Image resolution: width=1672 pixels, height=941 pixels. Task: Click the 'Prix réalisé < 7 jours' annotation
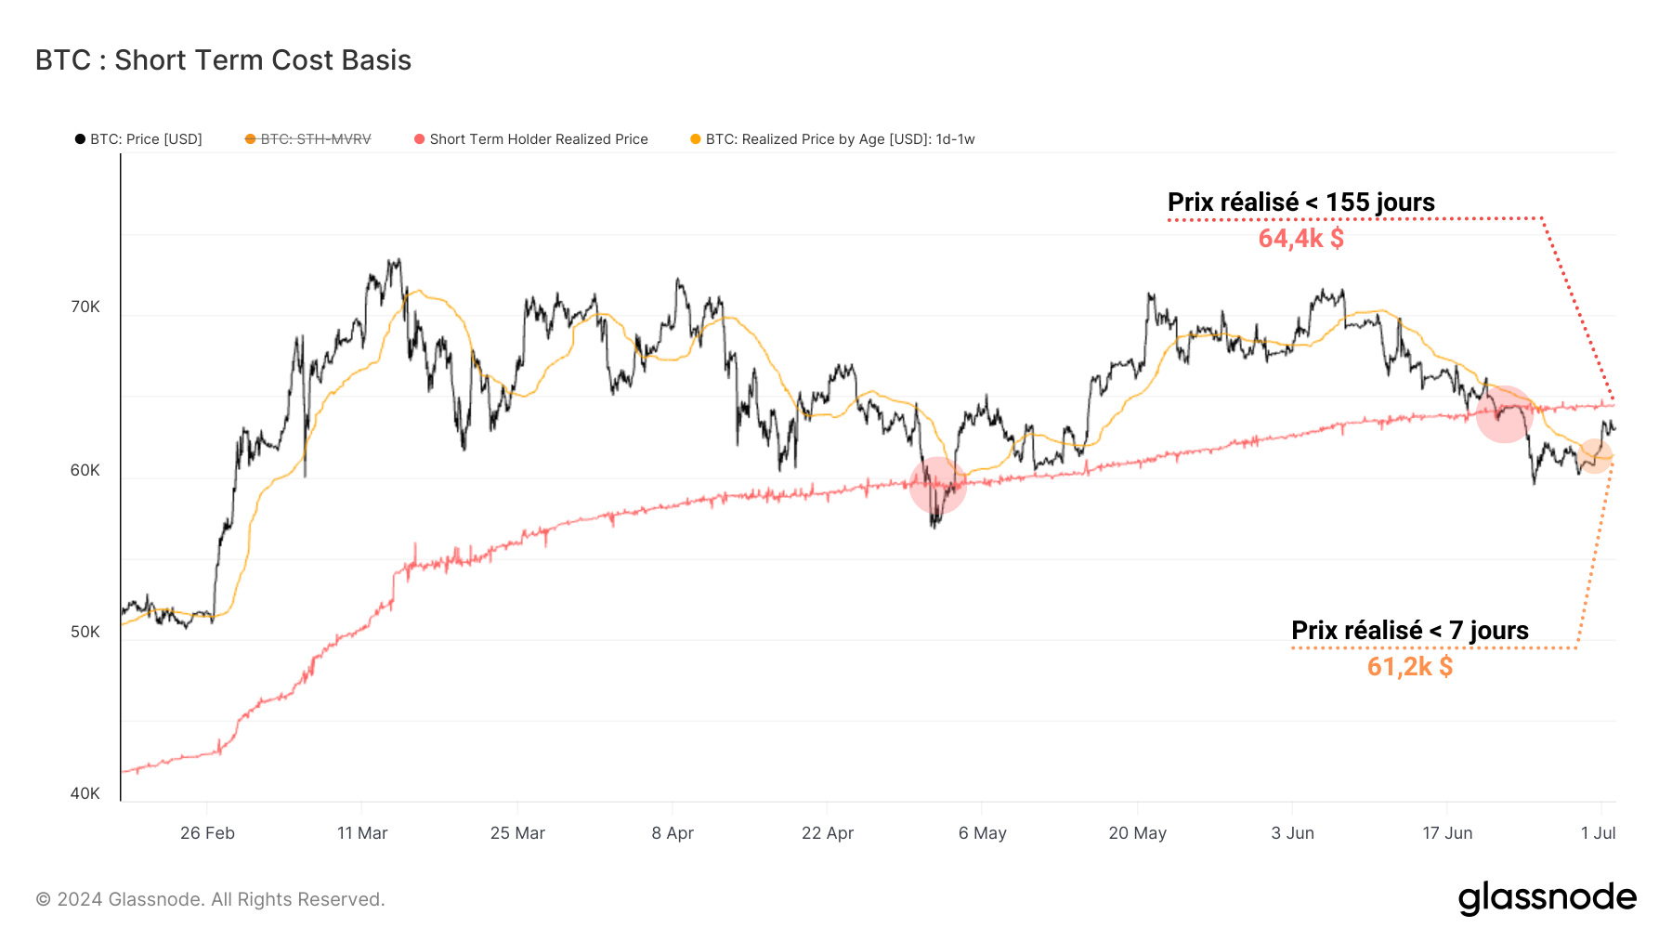point(1409,631)
